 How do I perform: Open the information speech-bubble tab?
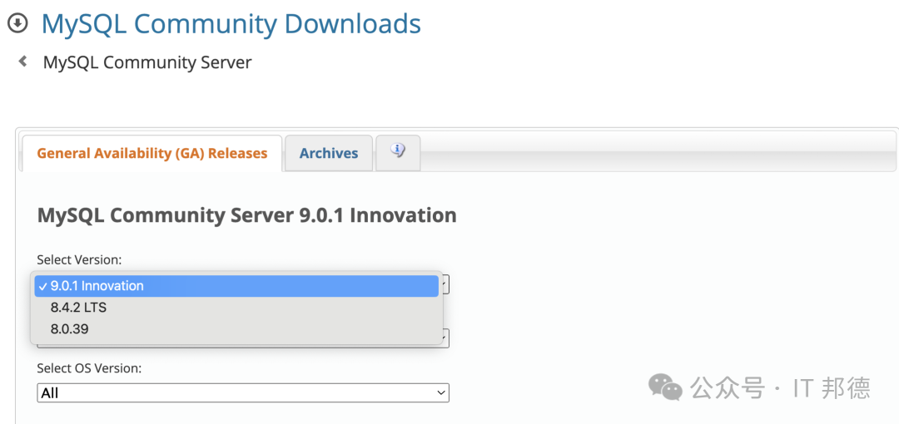(x=398, y=152)
